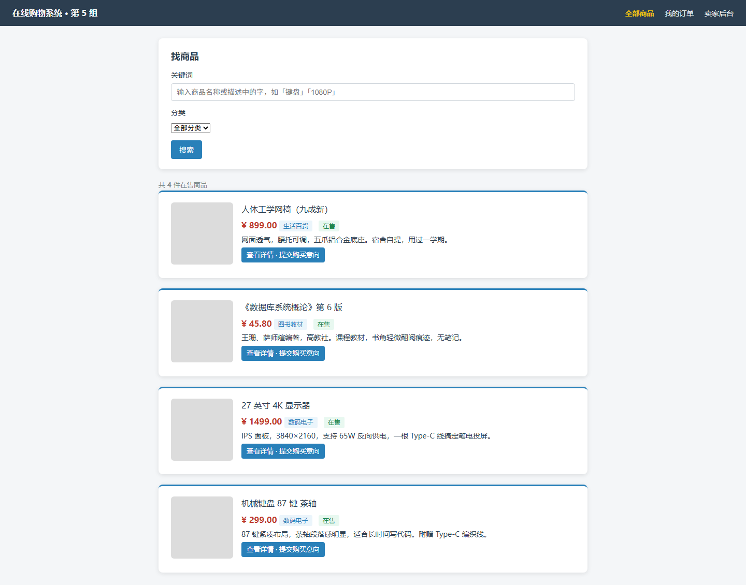Click the description starting with IPS 面板
The height and width of the screenshot is (585, 746).
368,436
